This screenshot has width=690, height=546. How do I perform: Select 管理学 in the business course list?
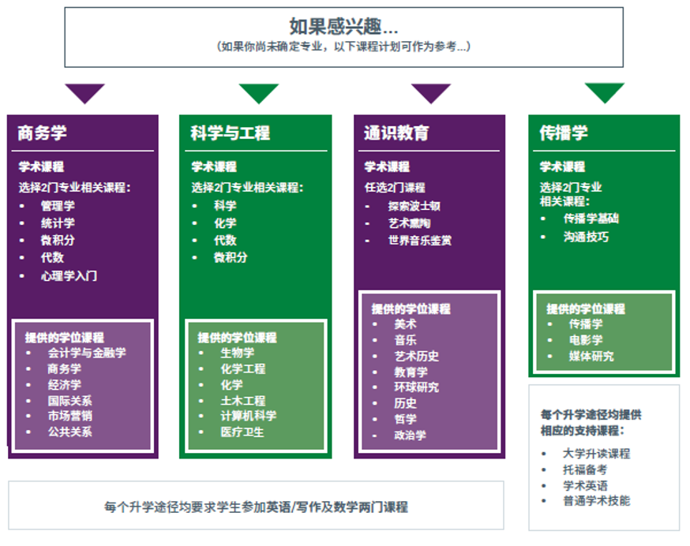58,206
